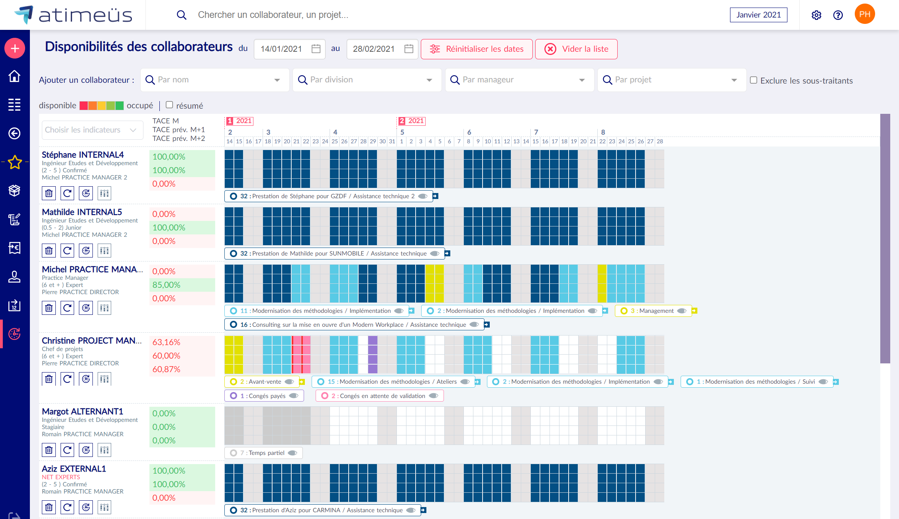899x519 pixels.
Task: Click Réinitialiser les dates button
Action: tap(477, 49)
